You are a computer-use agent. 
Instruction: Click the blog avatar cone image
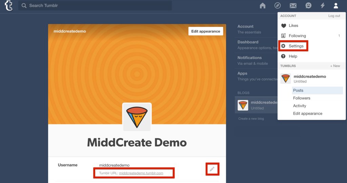[x=137, y=117]
